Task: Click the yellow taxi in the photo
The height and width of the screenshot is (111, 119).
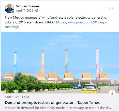Action: 91,88
